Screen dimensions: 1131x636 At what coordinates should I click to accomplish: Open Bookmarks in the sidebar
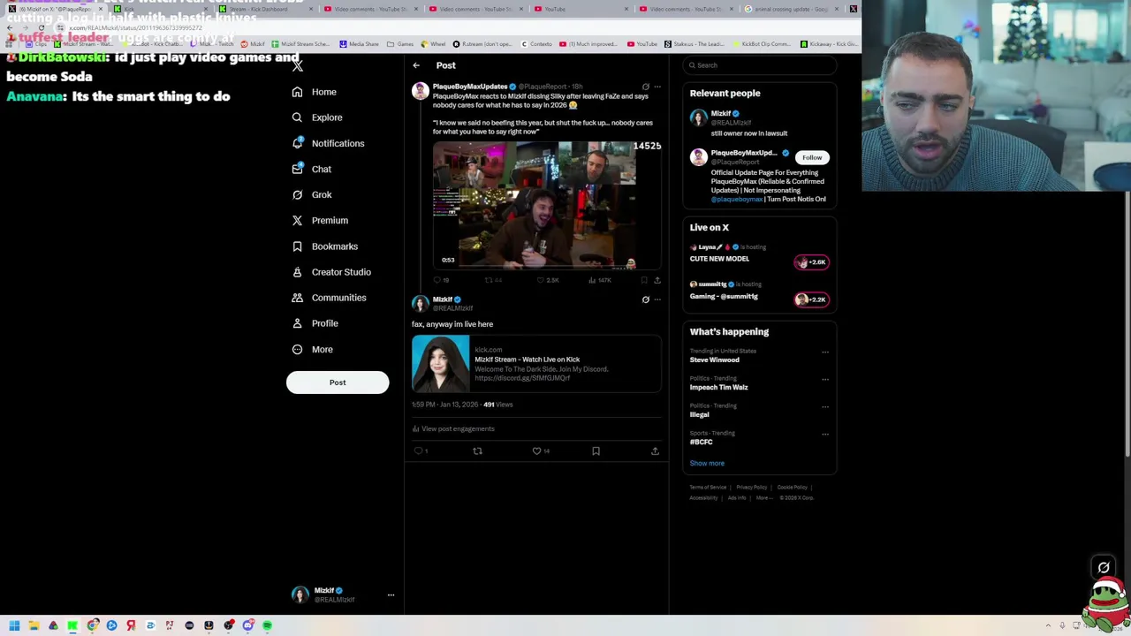point(324,246)
